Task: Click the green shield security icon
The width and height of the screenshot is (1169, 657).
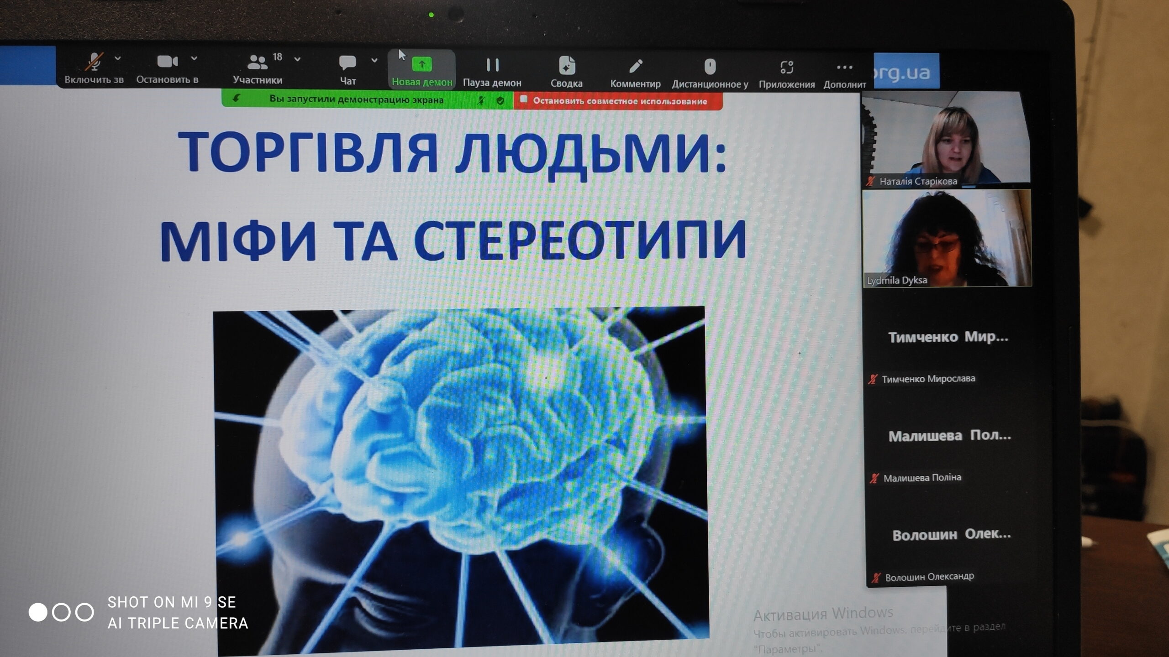Action: click(x=500, y=101)
